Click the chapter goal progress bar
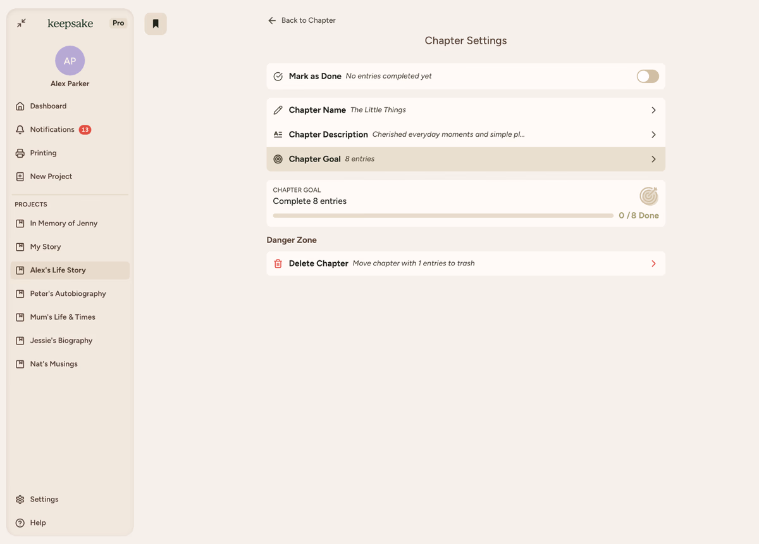This screenshot has width=759, height=544. point(443,216)
